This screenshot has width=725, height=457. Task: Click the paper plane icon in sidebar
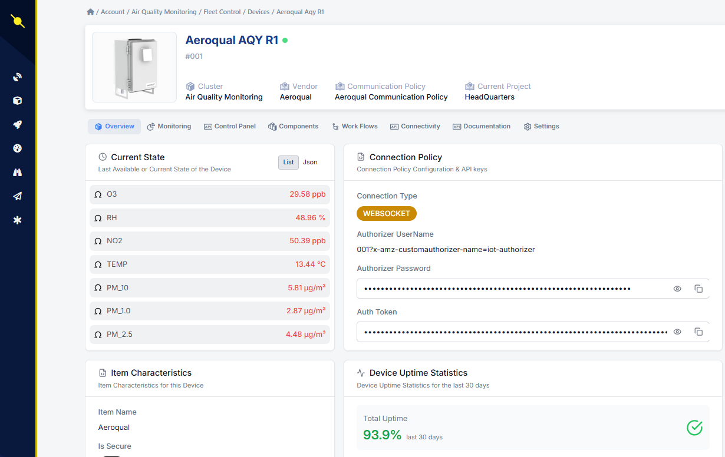pyautogui.click(x=17, y=196)
